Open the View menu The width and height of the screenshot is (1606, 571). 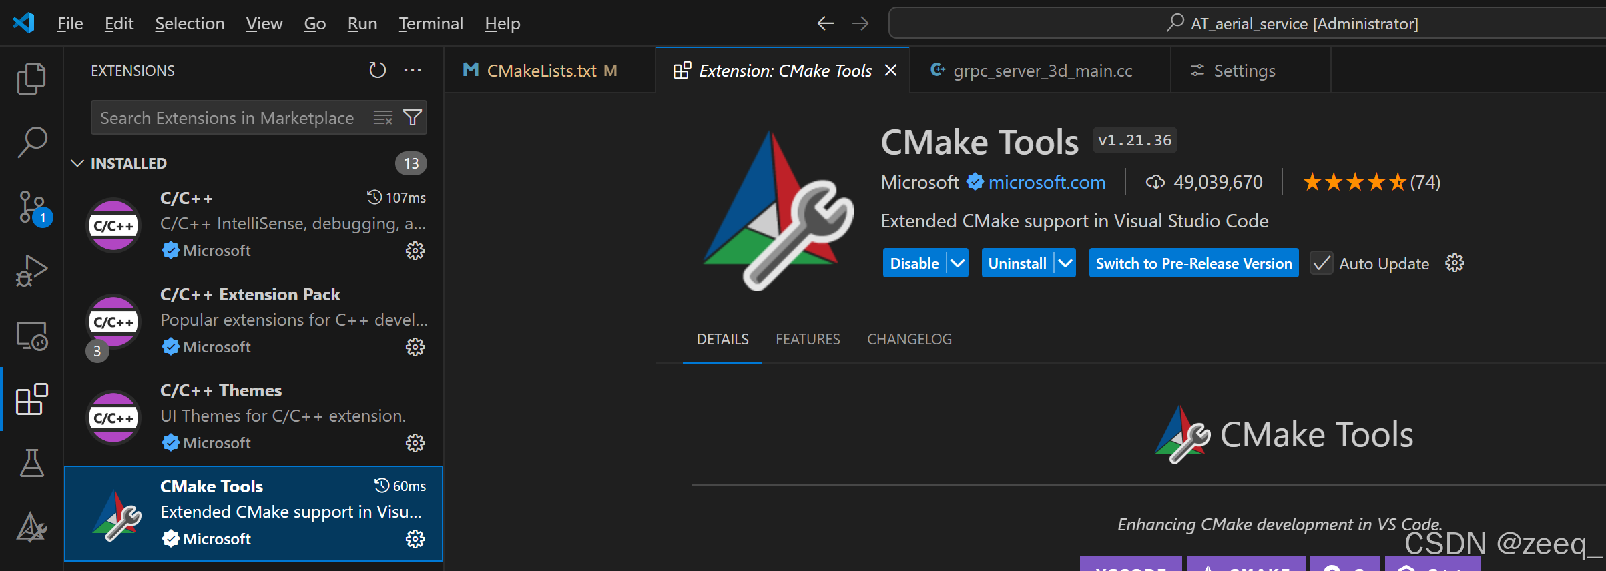(264, 24)
